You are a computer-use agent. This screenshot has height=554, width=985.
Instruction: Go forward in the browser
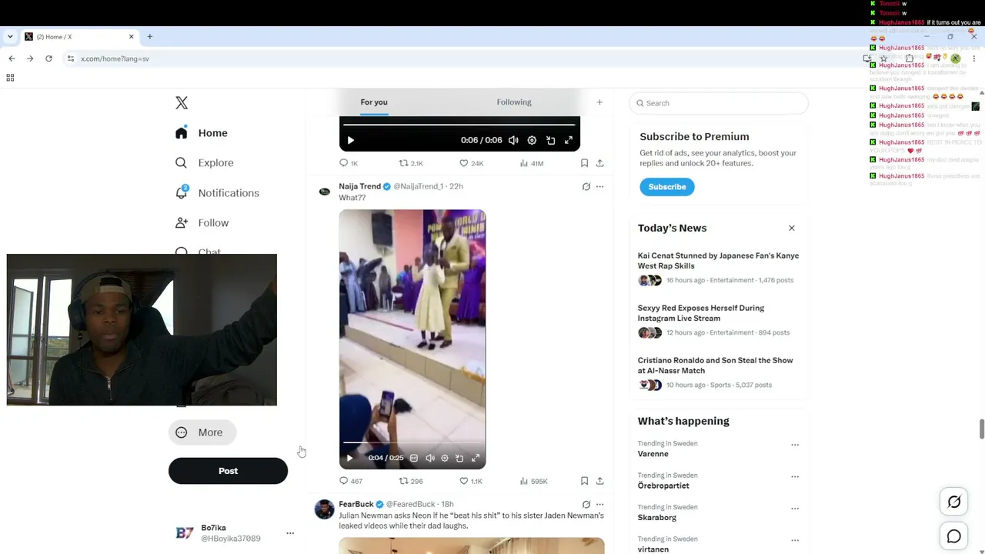point(30,58)
